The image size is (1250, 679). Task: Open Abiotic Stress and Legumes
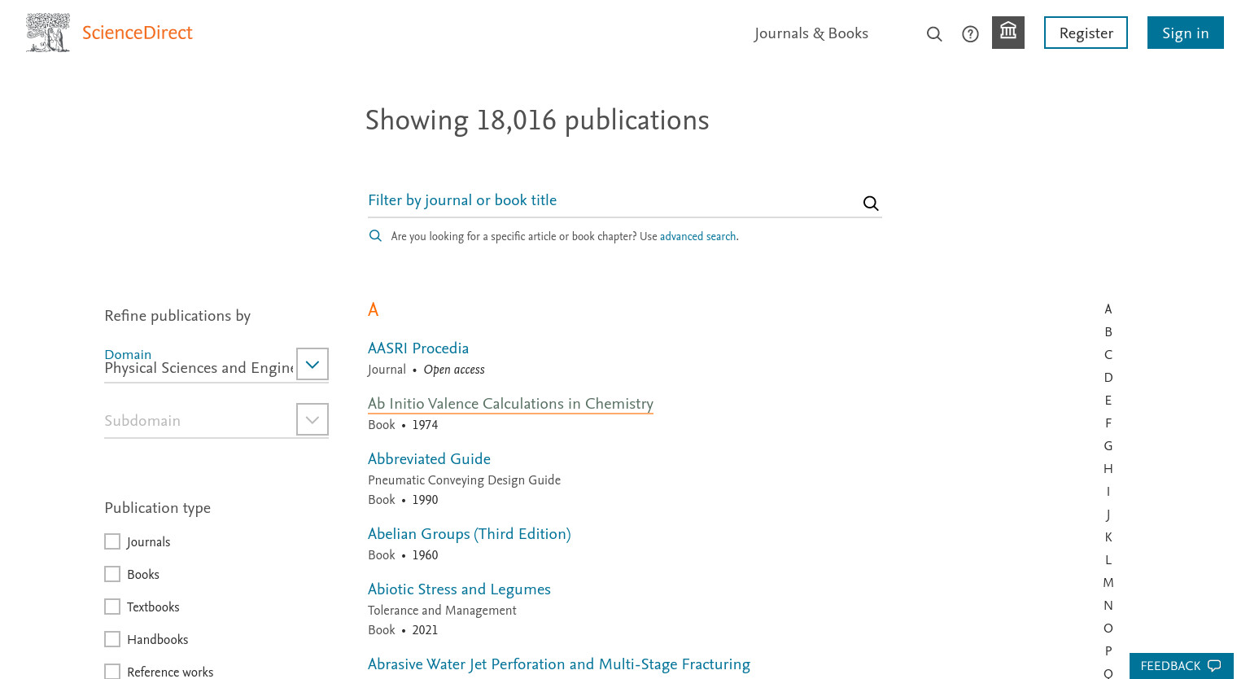pos(459,589)
